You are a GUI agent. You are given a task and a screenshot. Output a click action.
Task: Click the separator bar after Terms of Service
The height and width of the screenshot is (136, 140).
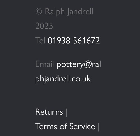click(x=99, y=127)
